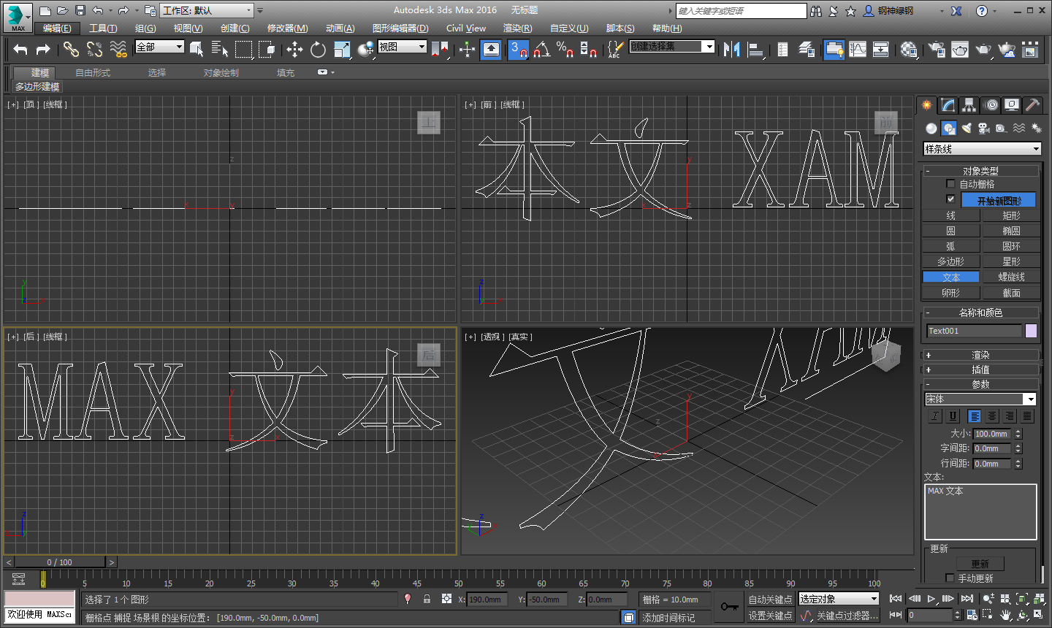The height and width of the screenshot is (628, 1052).
Task: Open the Modify panel
Action: coord(947,104)
